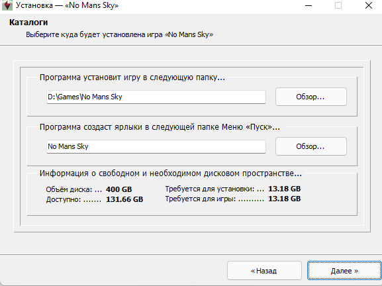This screenshot has width=382, height=286.
Task: Click the Требуется для игры 13.18 GB value
Action: click(x=284, y=199)
